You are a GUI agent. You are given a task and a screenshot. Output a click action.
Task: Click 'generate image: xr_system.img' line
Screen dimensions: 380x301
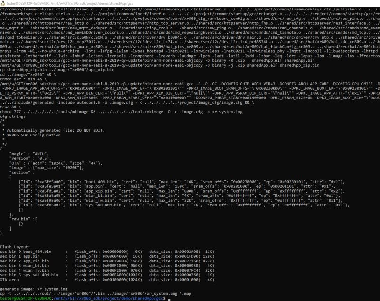[x=34, y=289]
